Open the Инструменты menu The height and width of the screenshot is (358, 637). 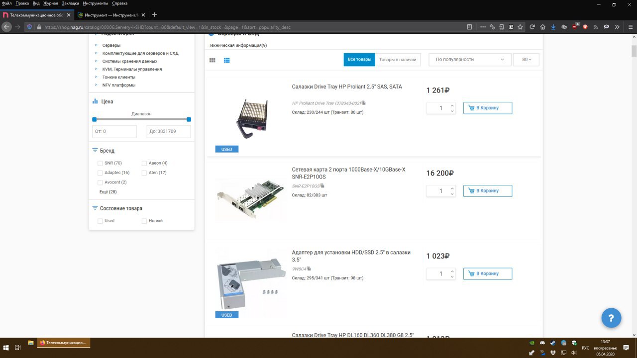click(x=96, y=3)
